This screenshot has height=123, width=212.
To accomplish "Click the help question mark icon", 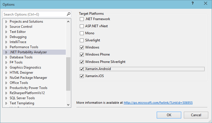I will click(193, 3).
